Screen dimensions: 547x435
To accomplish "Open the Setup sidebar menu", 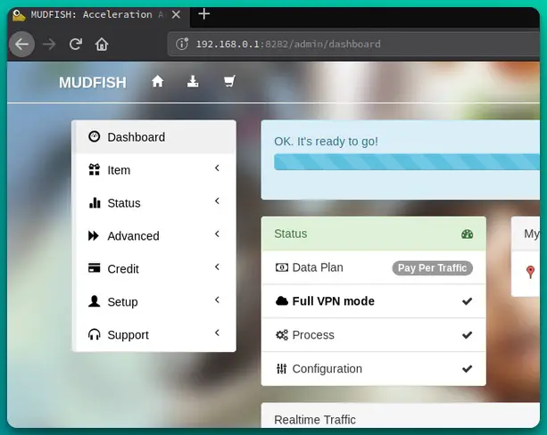I will [153, 302].
